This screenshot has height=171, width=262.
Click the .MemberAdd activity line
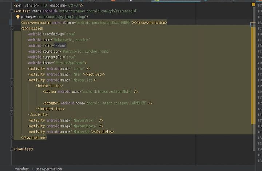click(x=71, y=132)
